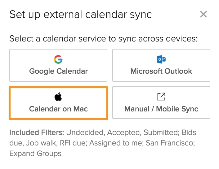Select the Microsoft Outlook sync option
This screenshot has height=169, width=219.
tap(161, 65)
